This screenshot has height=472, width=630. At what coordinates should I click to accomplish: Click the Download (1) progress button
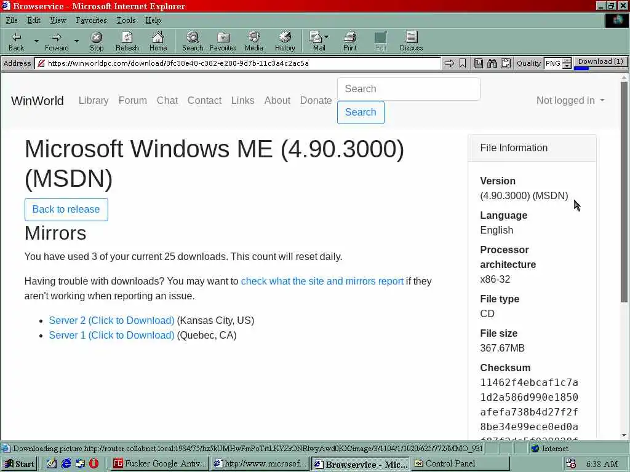point(600,63)
